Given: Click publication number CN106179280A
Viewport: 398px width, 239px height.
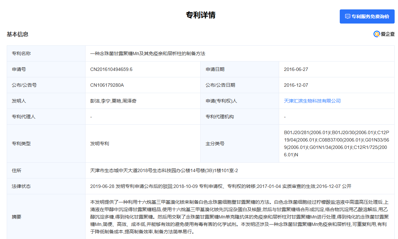Looking at the screenshot, I should coord(107,85).
